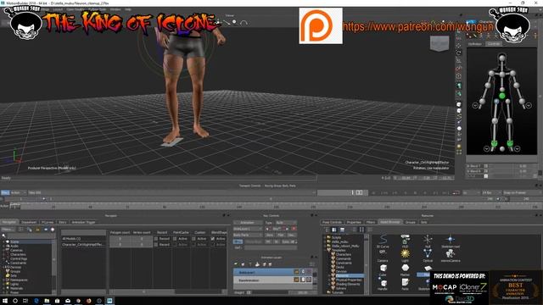Click the Zero button in Key Controls
Viewport: 543px width, 305px height.
click(x=270, y=236)
